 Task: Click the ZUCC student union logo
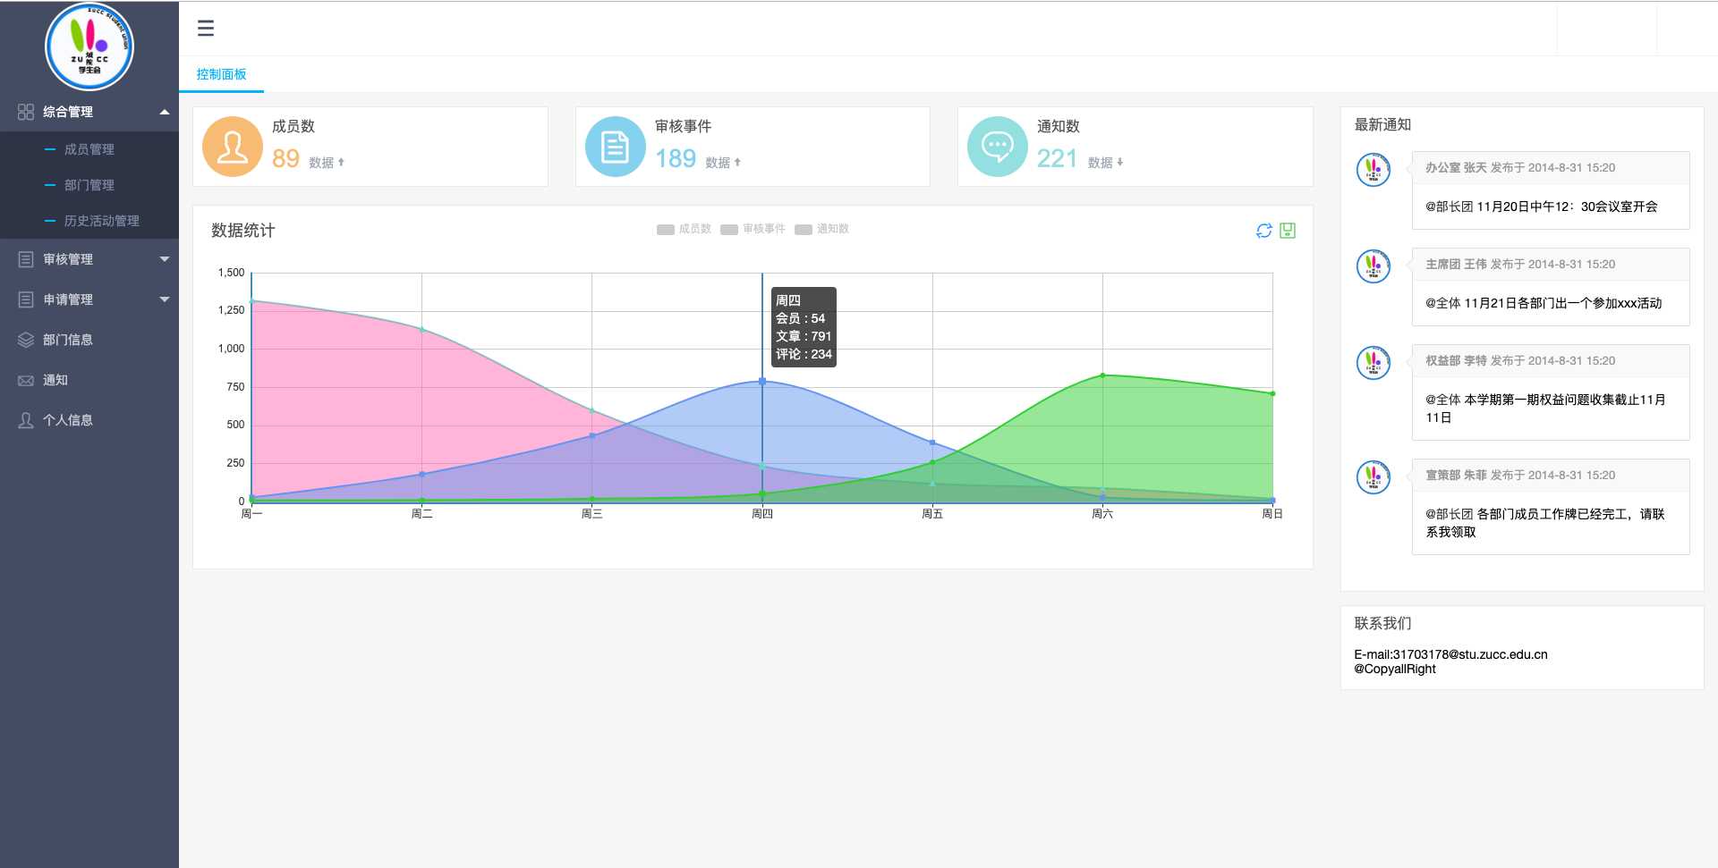(x=89, y=46)
